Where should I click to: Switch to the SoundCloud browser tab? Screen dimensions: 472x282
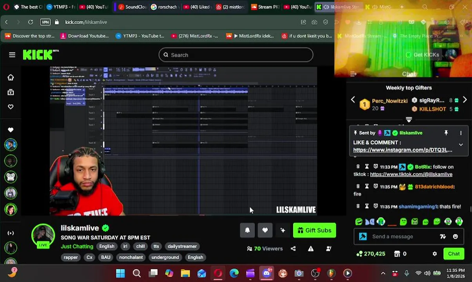[132, 7]
